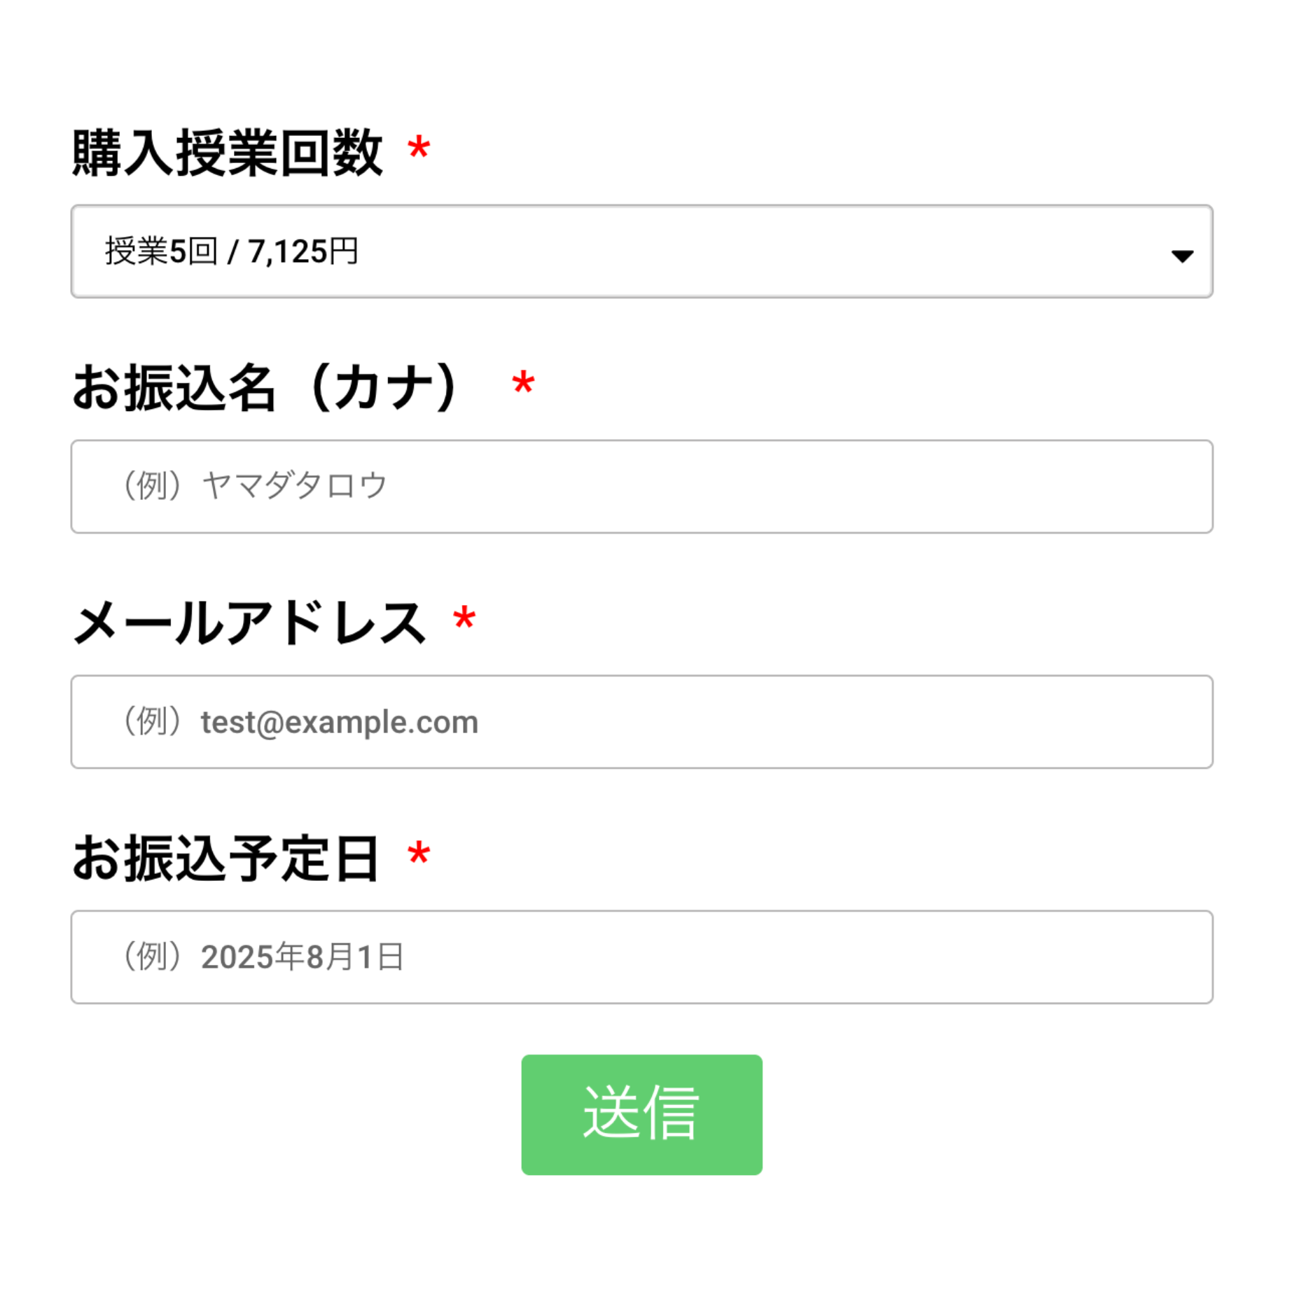Focus the お振込予定日 input field
Screen dimensions: 1313x1313
coord(641,957)
